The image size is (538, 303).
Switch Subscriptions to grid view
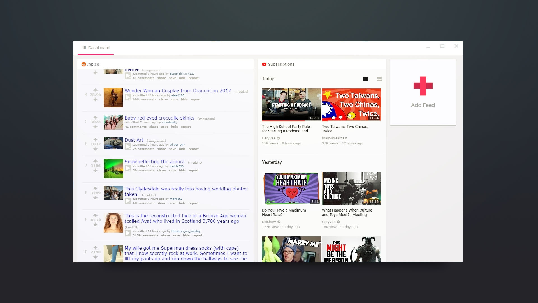pos(366,79)
